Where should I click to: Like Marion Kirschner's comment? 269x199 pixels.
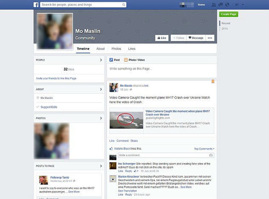pyautogui.click(x=121, y=195)
